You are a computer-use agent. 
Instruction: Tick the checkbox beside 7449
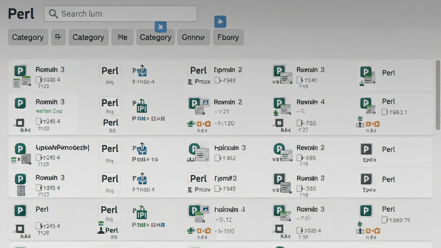tap(217, 189)
